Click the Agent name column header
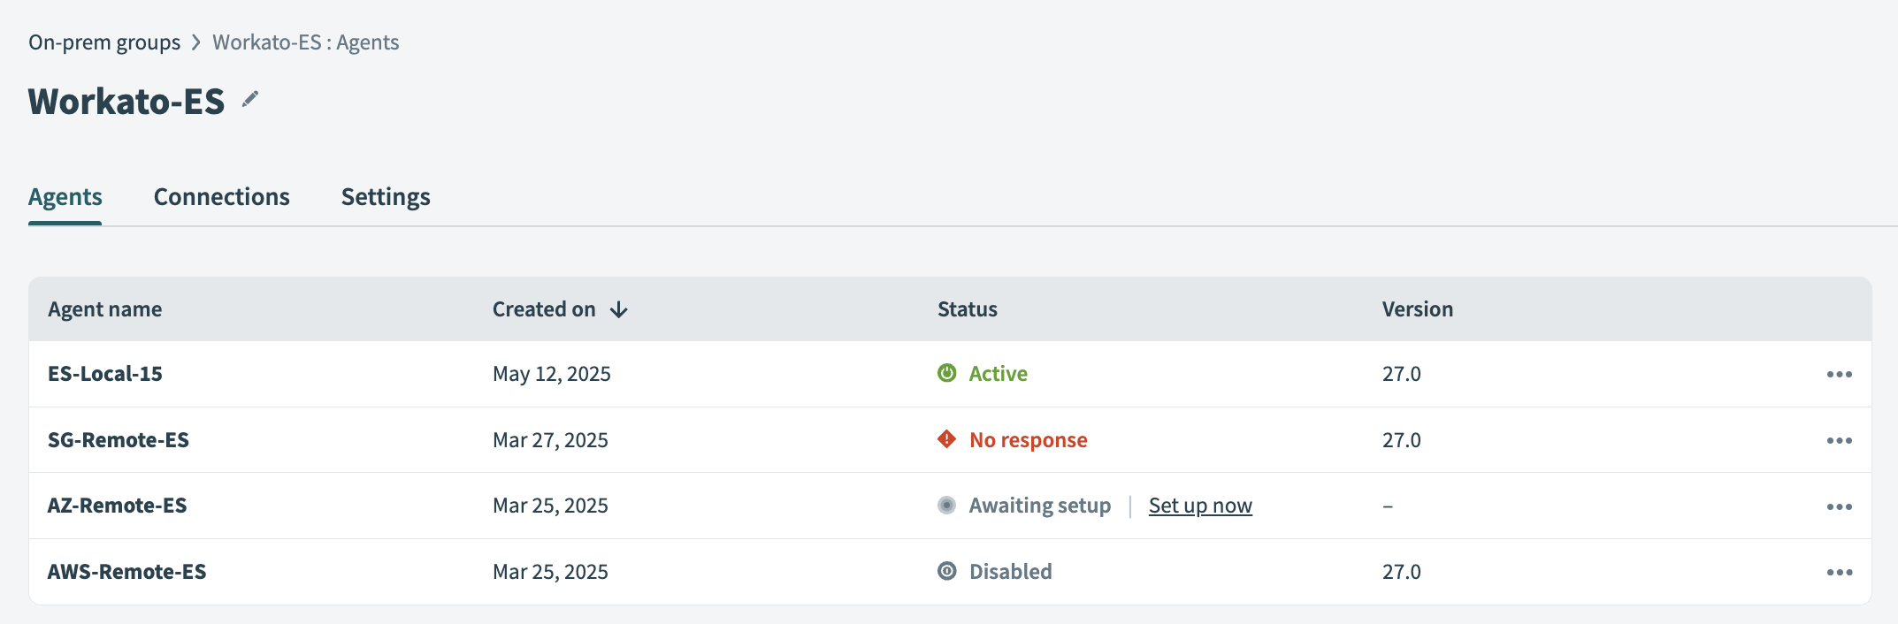 (105, 309)
